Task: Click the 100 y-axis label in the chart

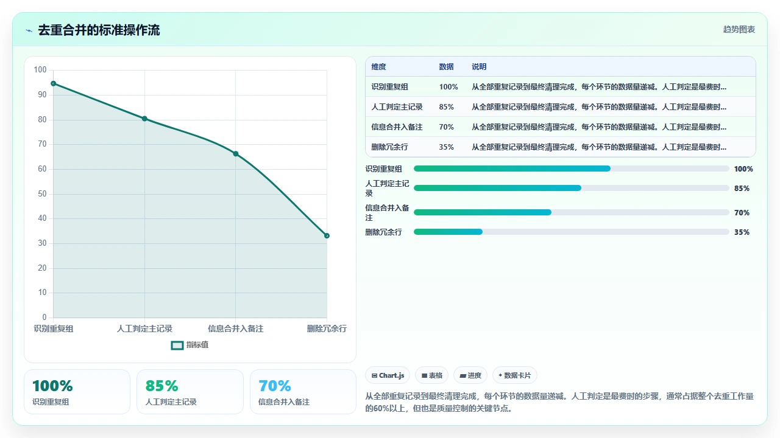Action: click(40, 70)
